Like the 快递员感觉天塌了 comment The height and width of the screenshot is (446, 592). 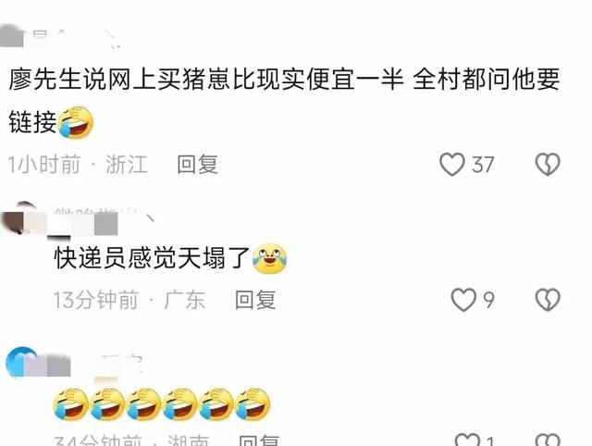click(463, 300)
